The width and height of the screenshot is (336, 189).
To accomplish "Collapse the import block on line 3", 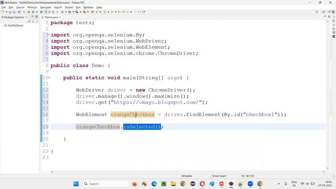I will [x=49, y=35].
